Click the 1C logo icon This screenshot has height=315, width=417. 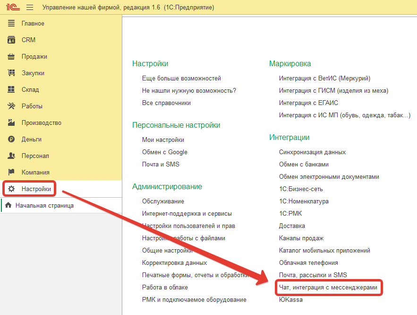pos(13,7)
